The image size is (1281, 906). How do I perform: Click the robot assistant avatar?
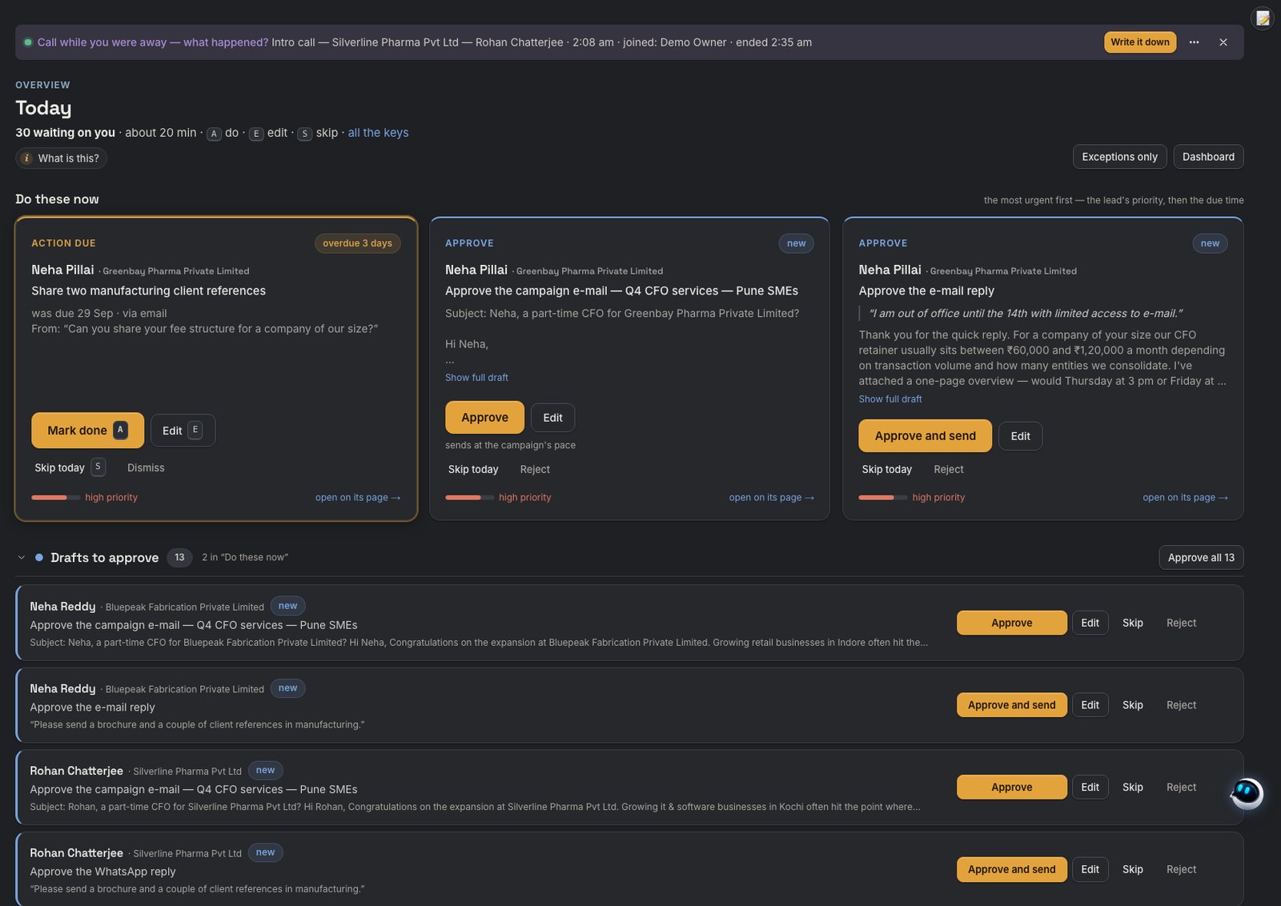tap(1247, 793)
